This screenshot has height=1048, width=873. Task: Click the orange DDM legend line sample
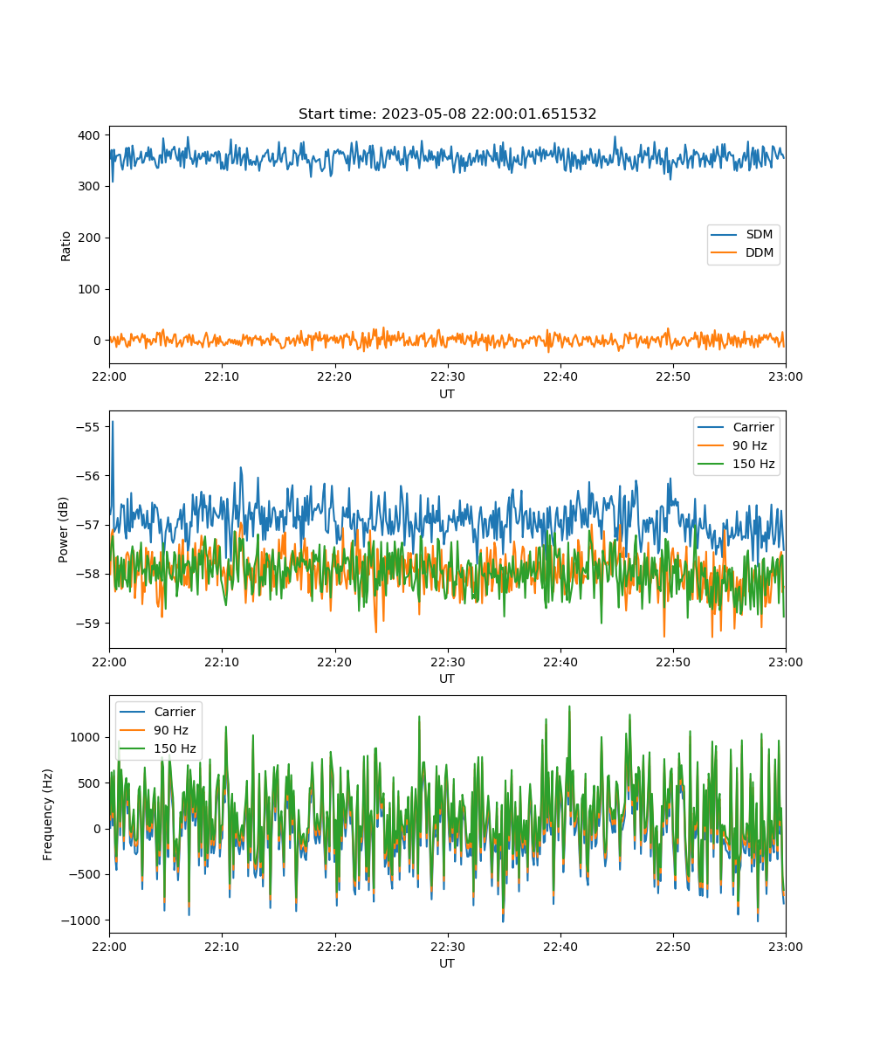[x=725, y=253]
